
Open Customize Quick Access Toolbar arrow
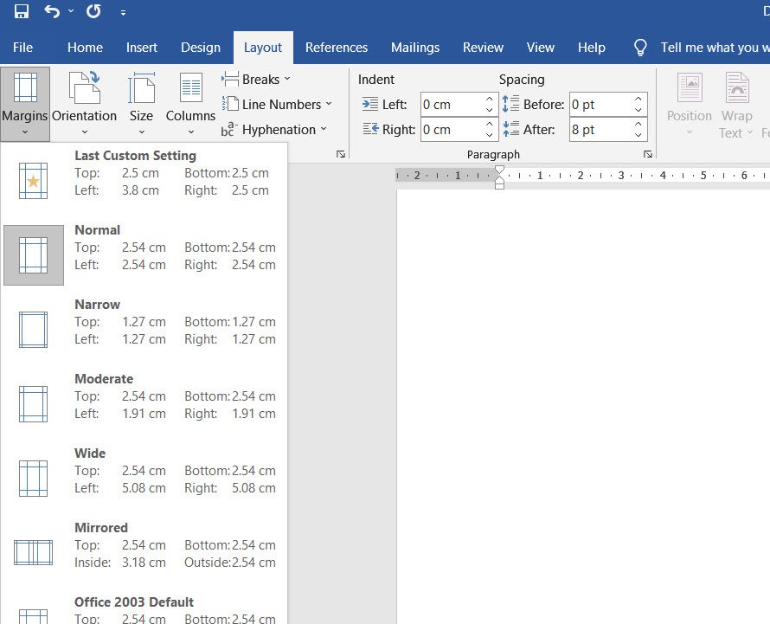click(x=123, y=13)
